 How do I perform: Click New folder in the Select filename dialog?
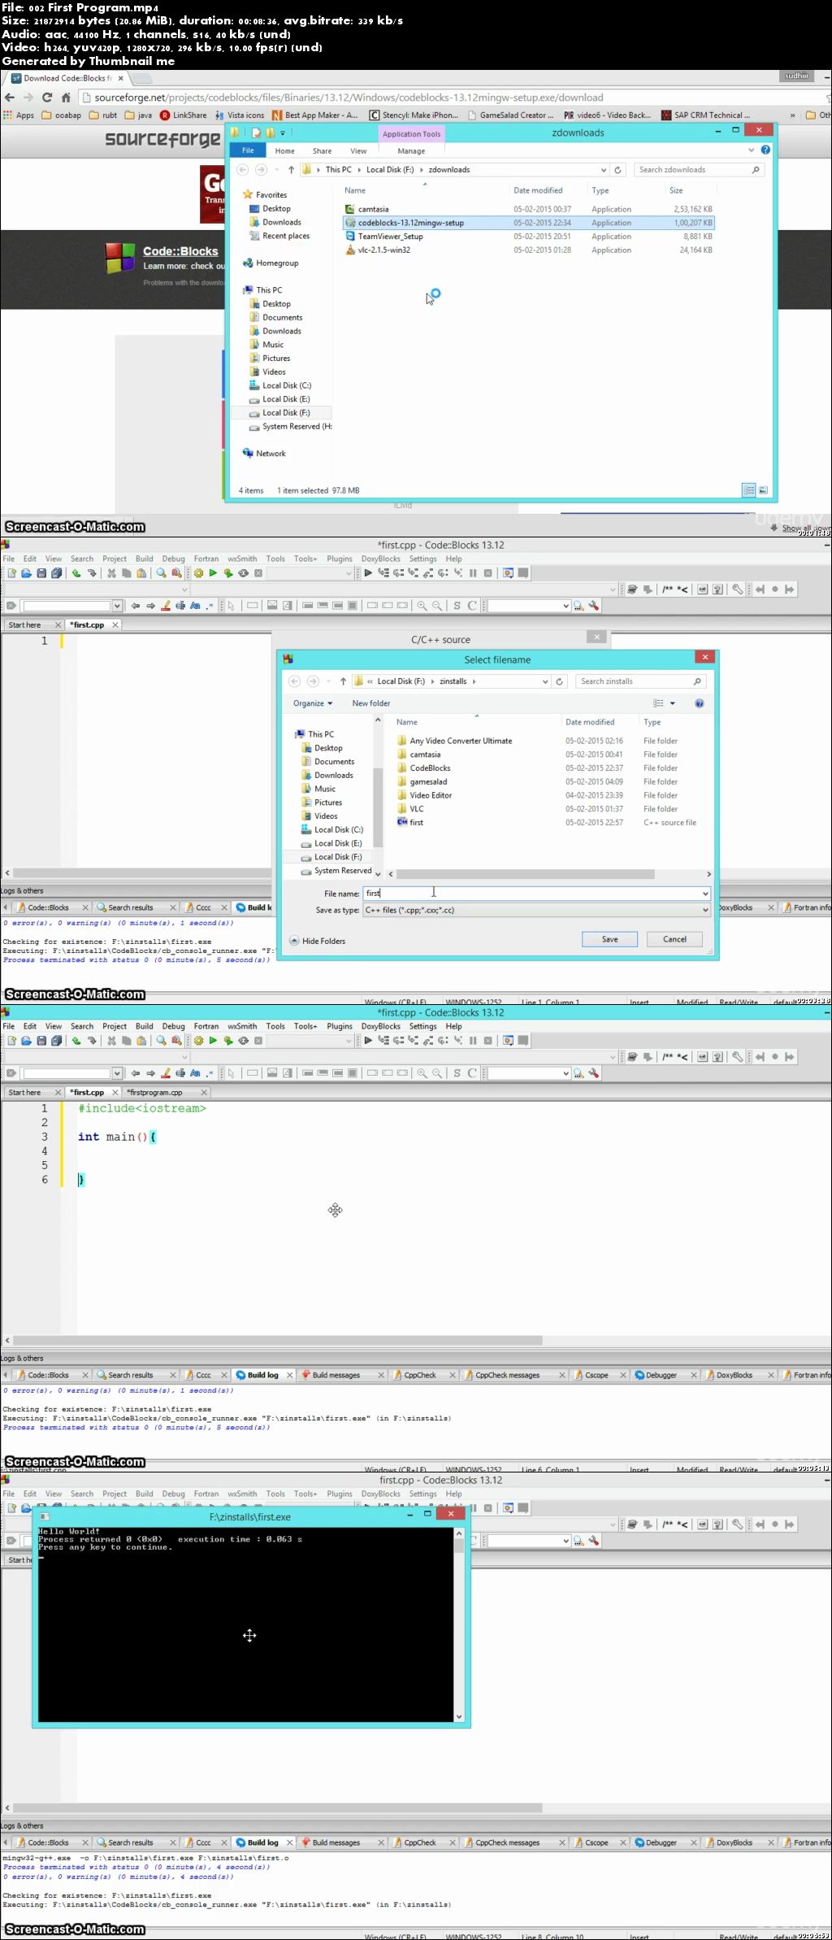tap(370, 703)
